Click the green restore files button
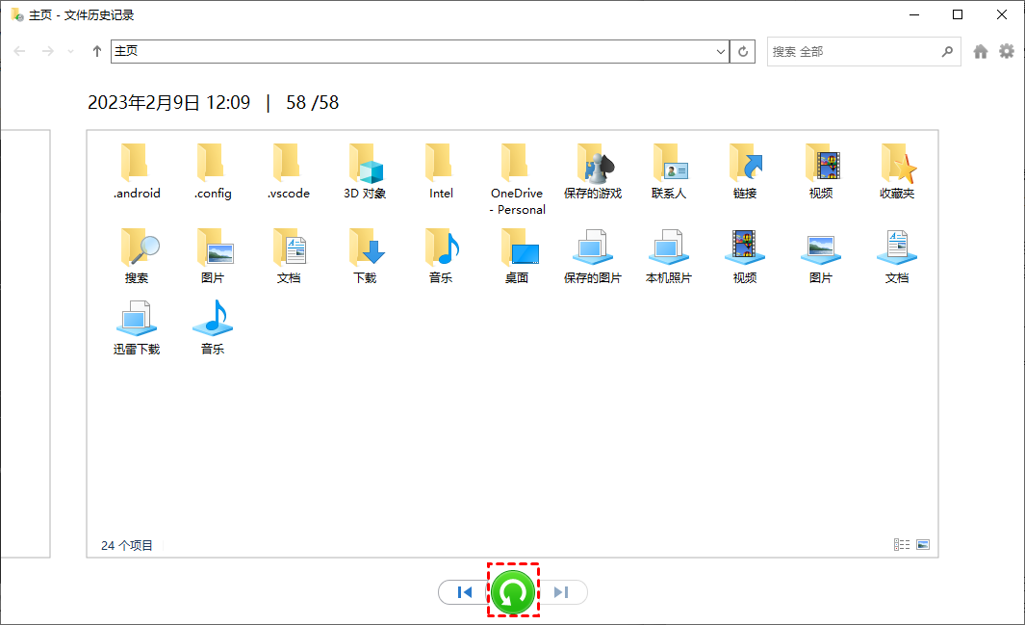 pos(513,591)
